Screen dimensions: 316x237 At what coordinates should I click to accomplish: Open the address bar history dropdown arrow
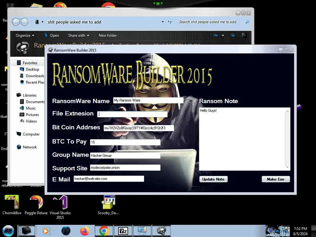point(163,22)
